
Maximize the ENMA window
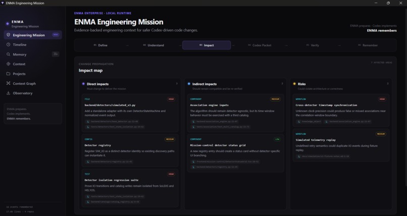[388, 3]
